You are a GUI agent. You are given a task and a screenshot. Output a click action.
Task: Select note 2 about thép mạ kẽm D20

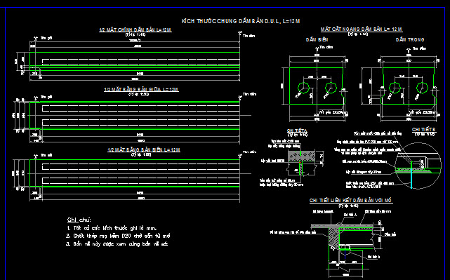pos(118,236)
